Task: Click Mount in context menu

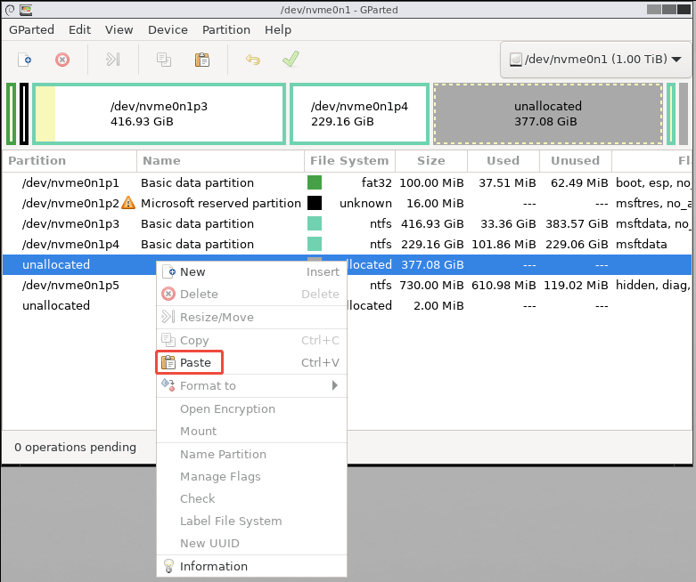Action: coord(251,431)
